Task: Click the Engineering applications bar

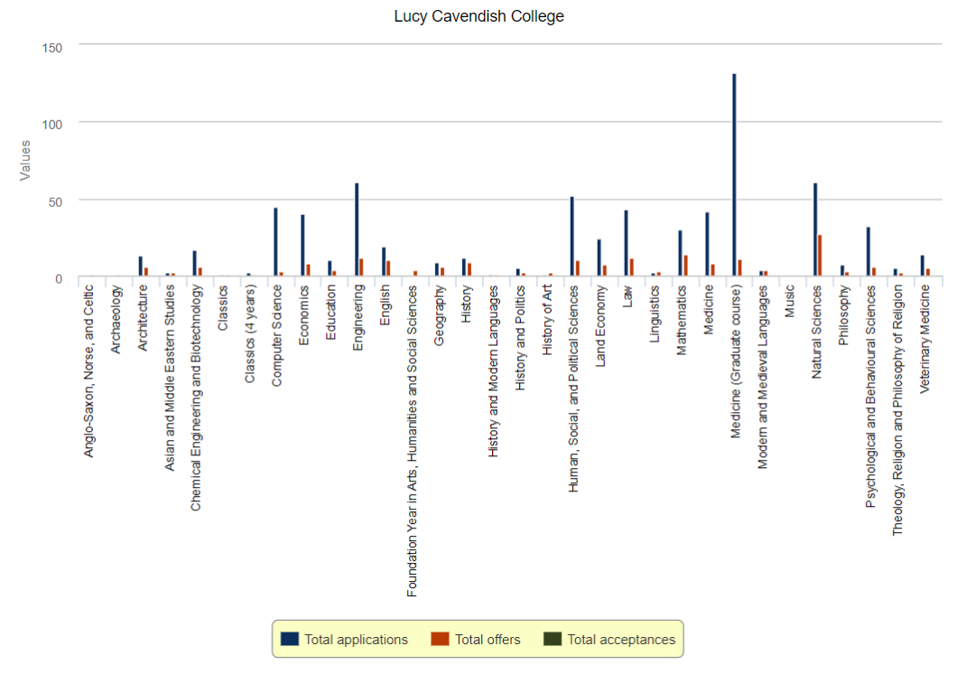Action: [x=357, y=229]
